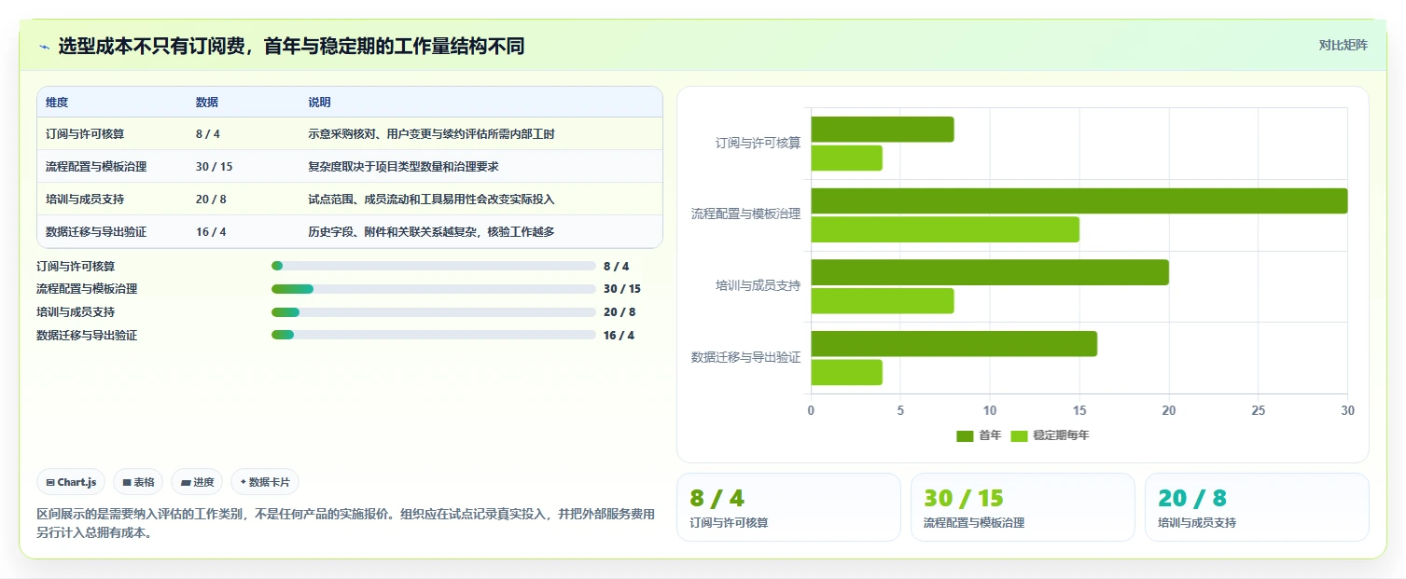Click description 示意采购核对、用户变更与续约评估所需内部工时

click(431, 134)
